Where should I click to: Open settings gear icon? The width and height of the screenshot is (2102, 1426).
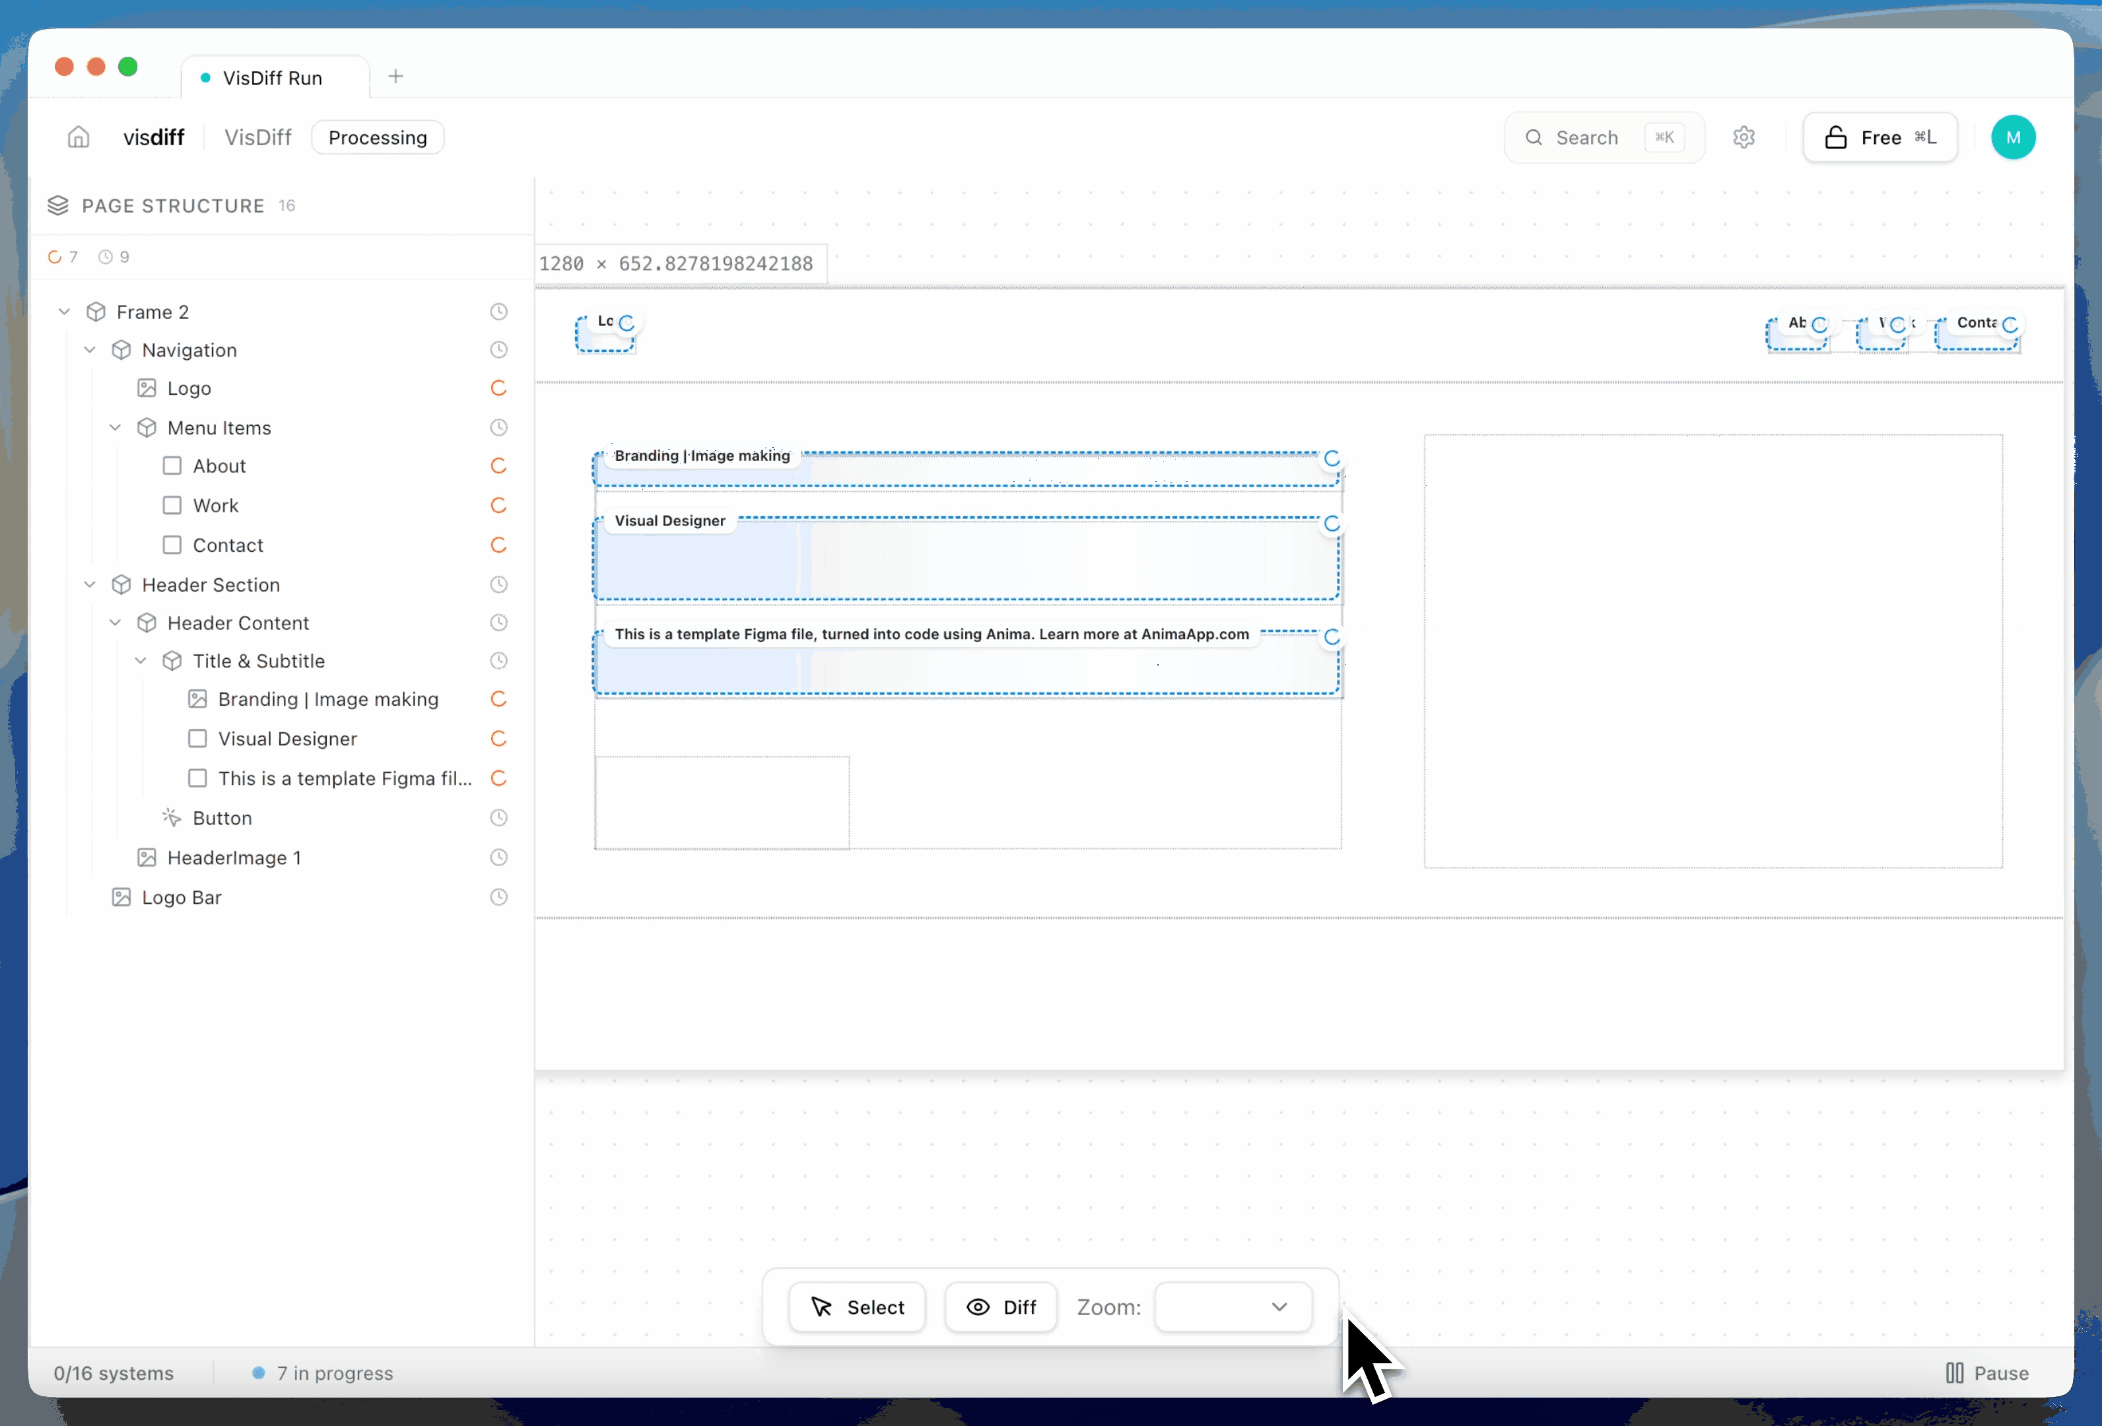click(1744, 137)
